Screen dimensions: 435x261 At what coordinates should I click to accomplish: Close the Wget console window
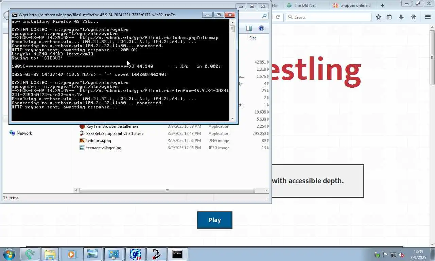pos(230,15)
